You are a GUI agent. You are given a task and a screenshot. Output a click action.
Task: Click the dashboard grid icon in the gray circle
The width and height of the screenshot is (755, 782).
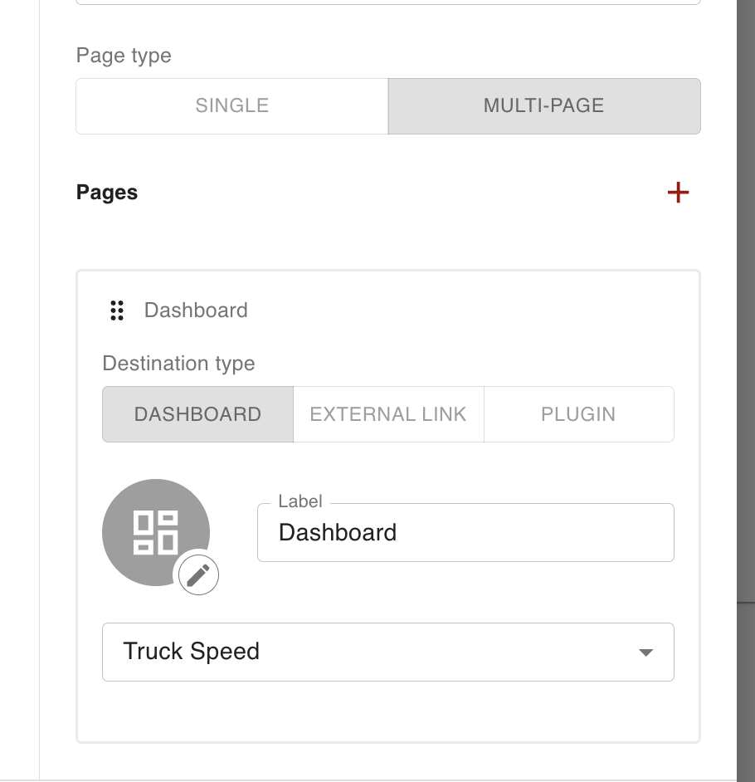click(156, 532)
